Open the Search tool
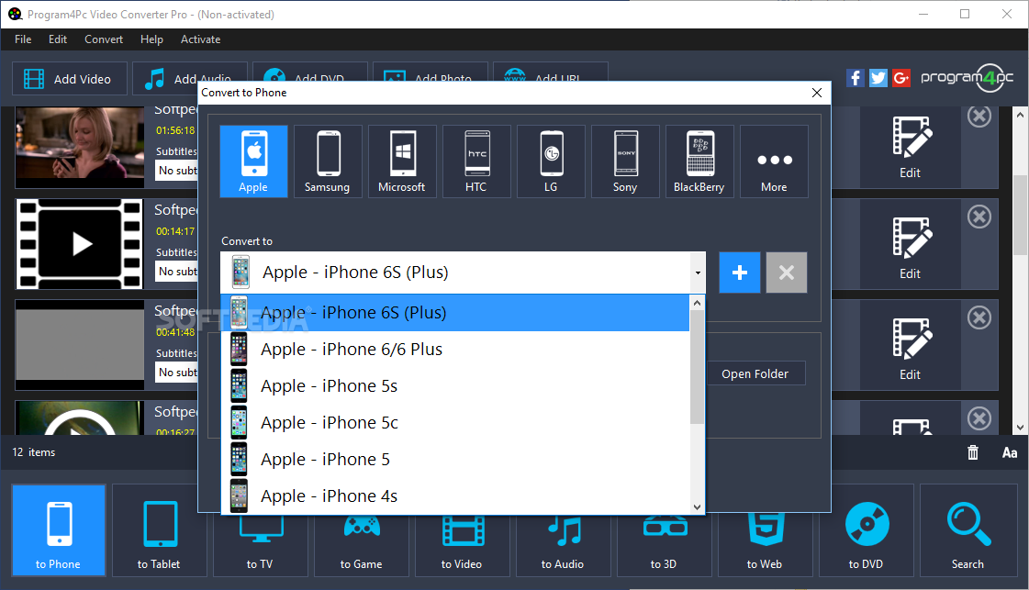1029x590 pixels. [x=968, y=530]
